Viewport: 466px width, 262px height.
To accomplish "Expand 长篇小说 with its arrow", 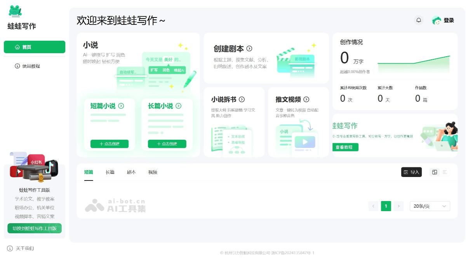I will pos(178,106).
